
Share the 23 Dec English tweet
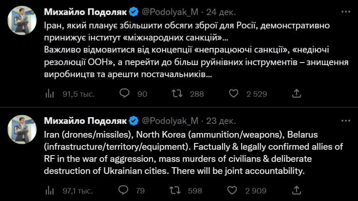click(296, 190)
